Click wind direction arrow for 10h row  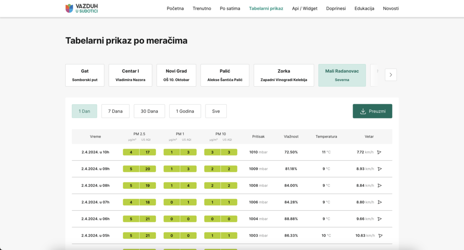tap(379, 152)
